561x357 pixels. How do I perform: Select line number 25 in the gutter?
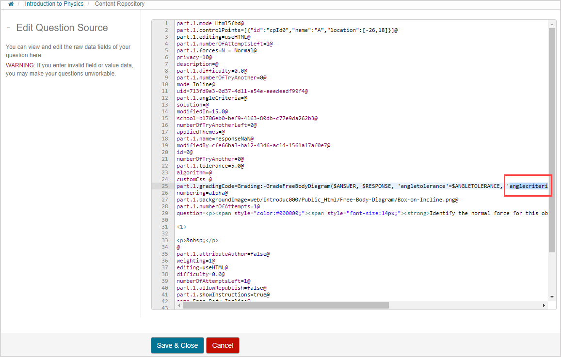pyautogui.click(x=165, y=186)
